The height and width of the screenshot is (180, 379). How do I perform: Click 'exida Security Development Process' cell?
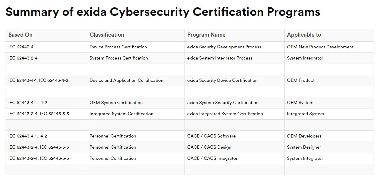[x=234, y=47]
